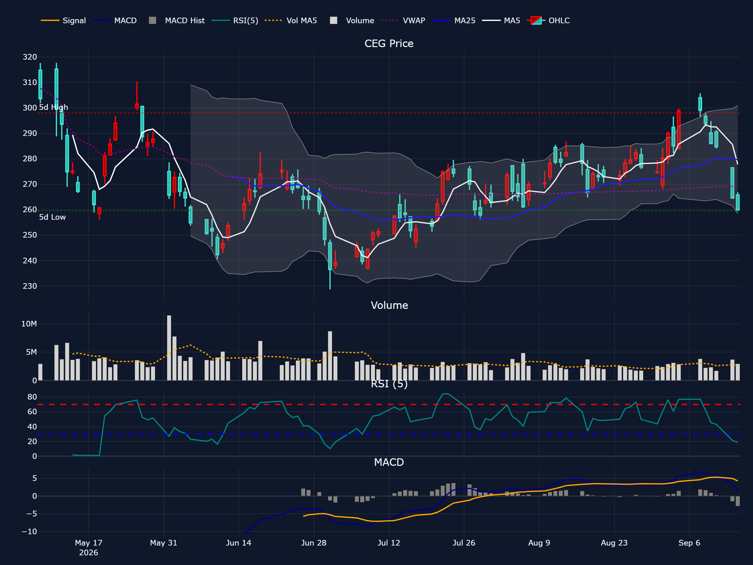Click the "May 17" date tick label
This screenshot has height=565, width=753.
pyautogui.click(x=88, y=543)
